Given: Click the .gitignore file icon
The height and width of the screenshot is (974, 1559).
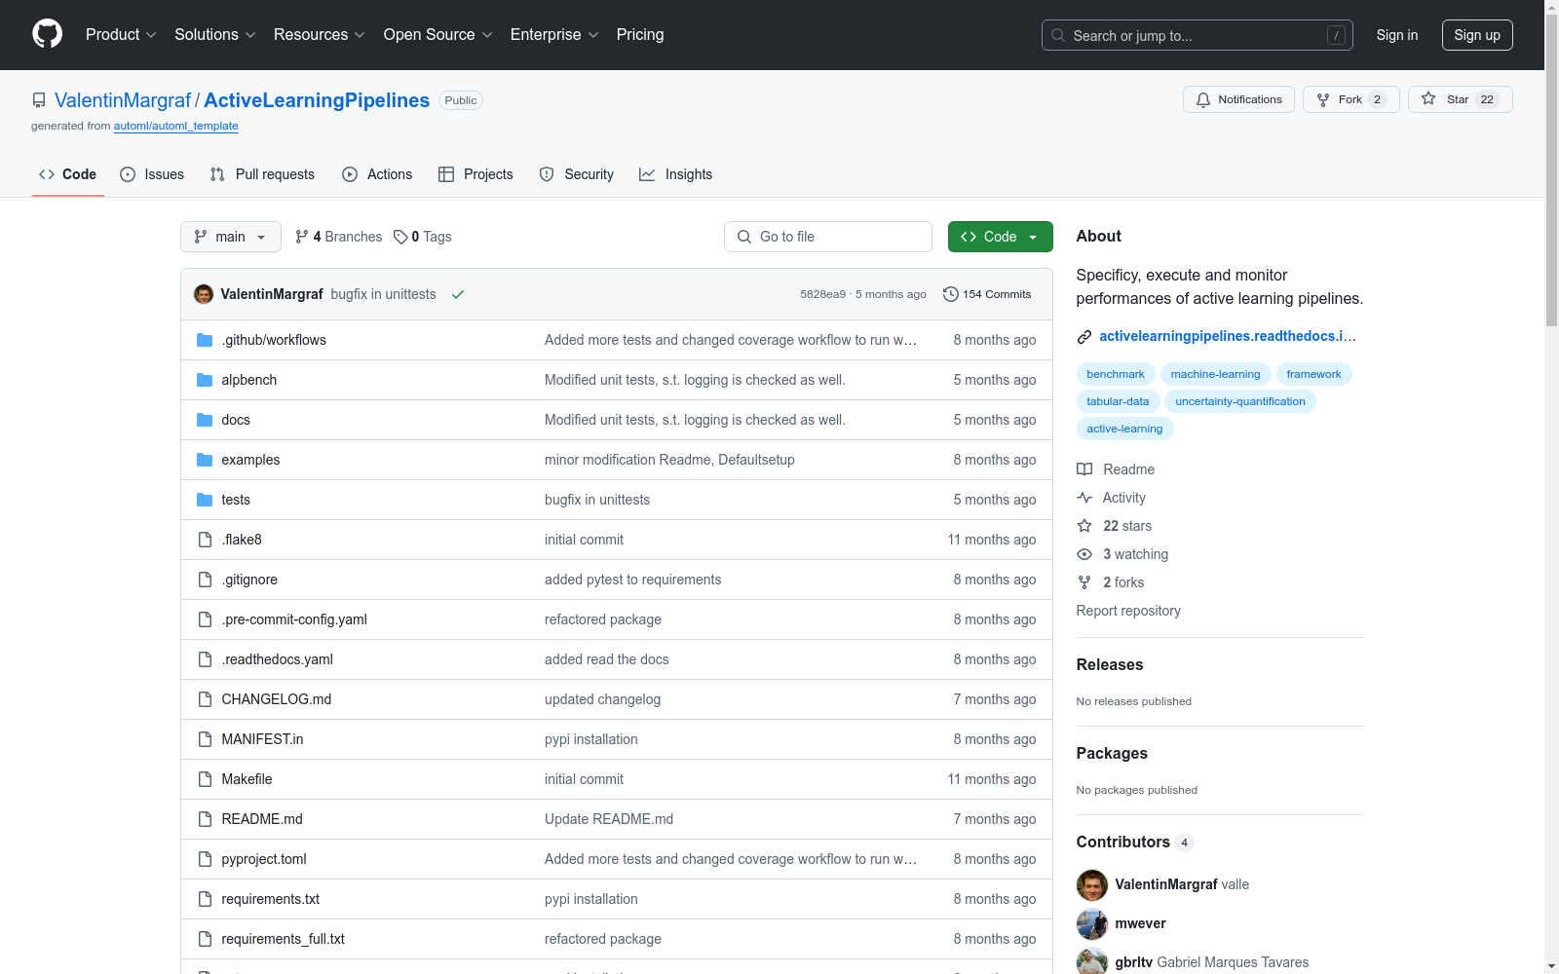Looking at the screenshot, I should coord(205,580).
